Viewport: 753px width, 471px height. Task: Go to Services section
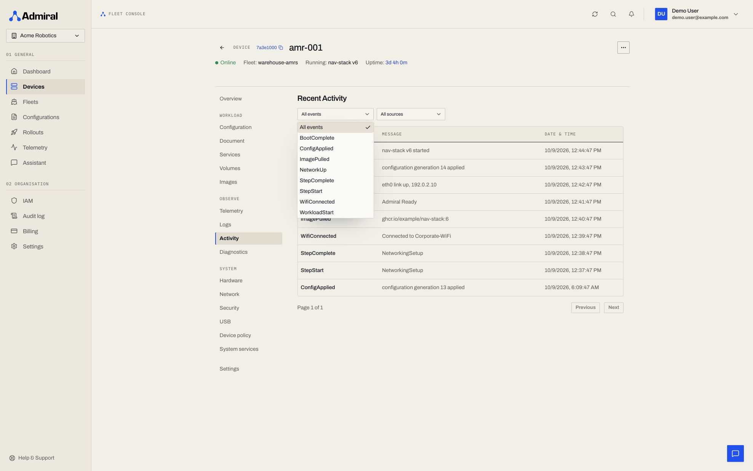point(248,155)
